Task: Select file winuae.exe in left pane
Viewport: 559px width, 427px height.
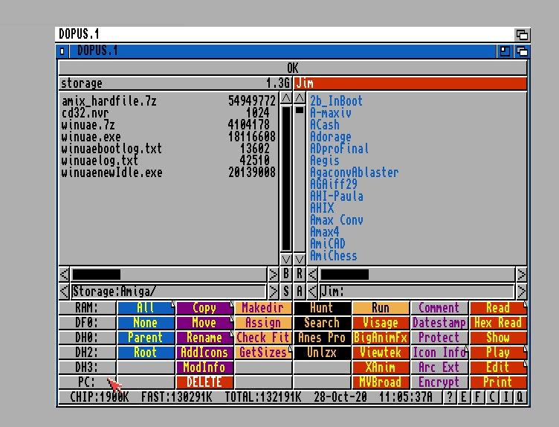Action: (168, 137)
